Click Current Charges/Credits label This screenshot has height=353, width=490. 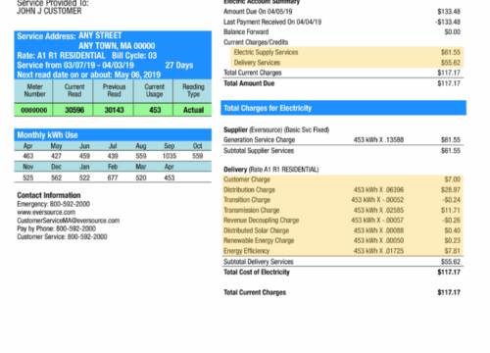256,42
